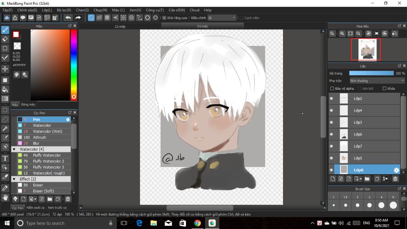Create a new layer folder
This screenshot has height=229, width=407.
[367, 179]
